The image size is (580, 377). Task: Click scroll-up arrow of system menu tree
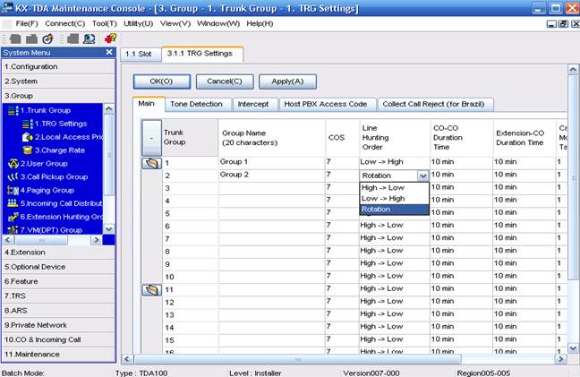point(109,109)
